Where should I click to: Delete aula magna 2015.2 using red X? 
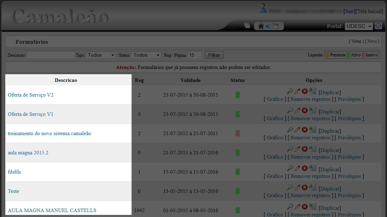[305, 149]
